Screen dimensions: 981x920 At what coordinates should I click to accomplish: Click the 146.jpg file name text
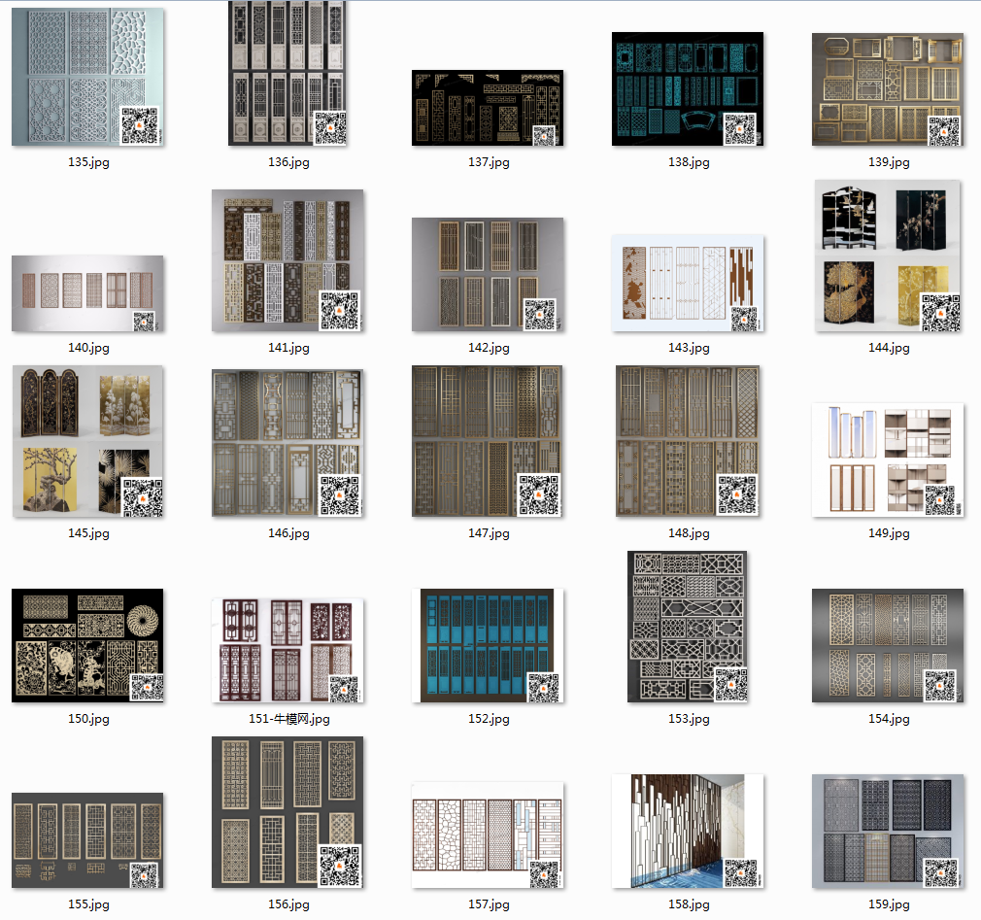point(288,533)
